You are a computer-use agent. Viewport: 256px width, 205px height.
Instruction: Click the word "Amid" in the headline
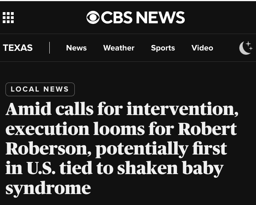[x=28, y=109]
